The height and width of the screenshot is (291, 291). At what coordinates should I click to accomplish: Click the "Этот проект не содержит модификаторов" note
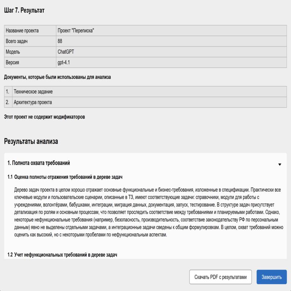point(44,117)
